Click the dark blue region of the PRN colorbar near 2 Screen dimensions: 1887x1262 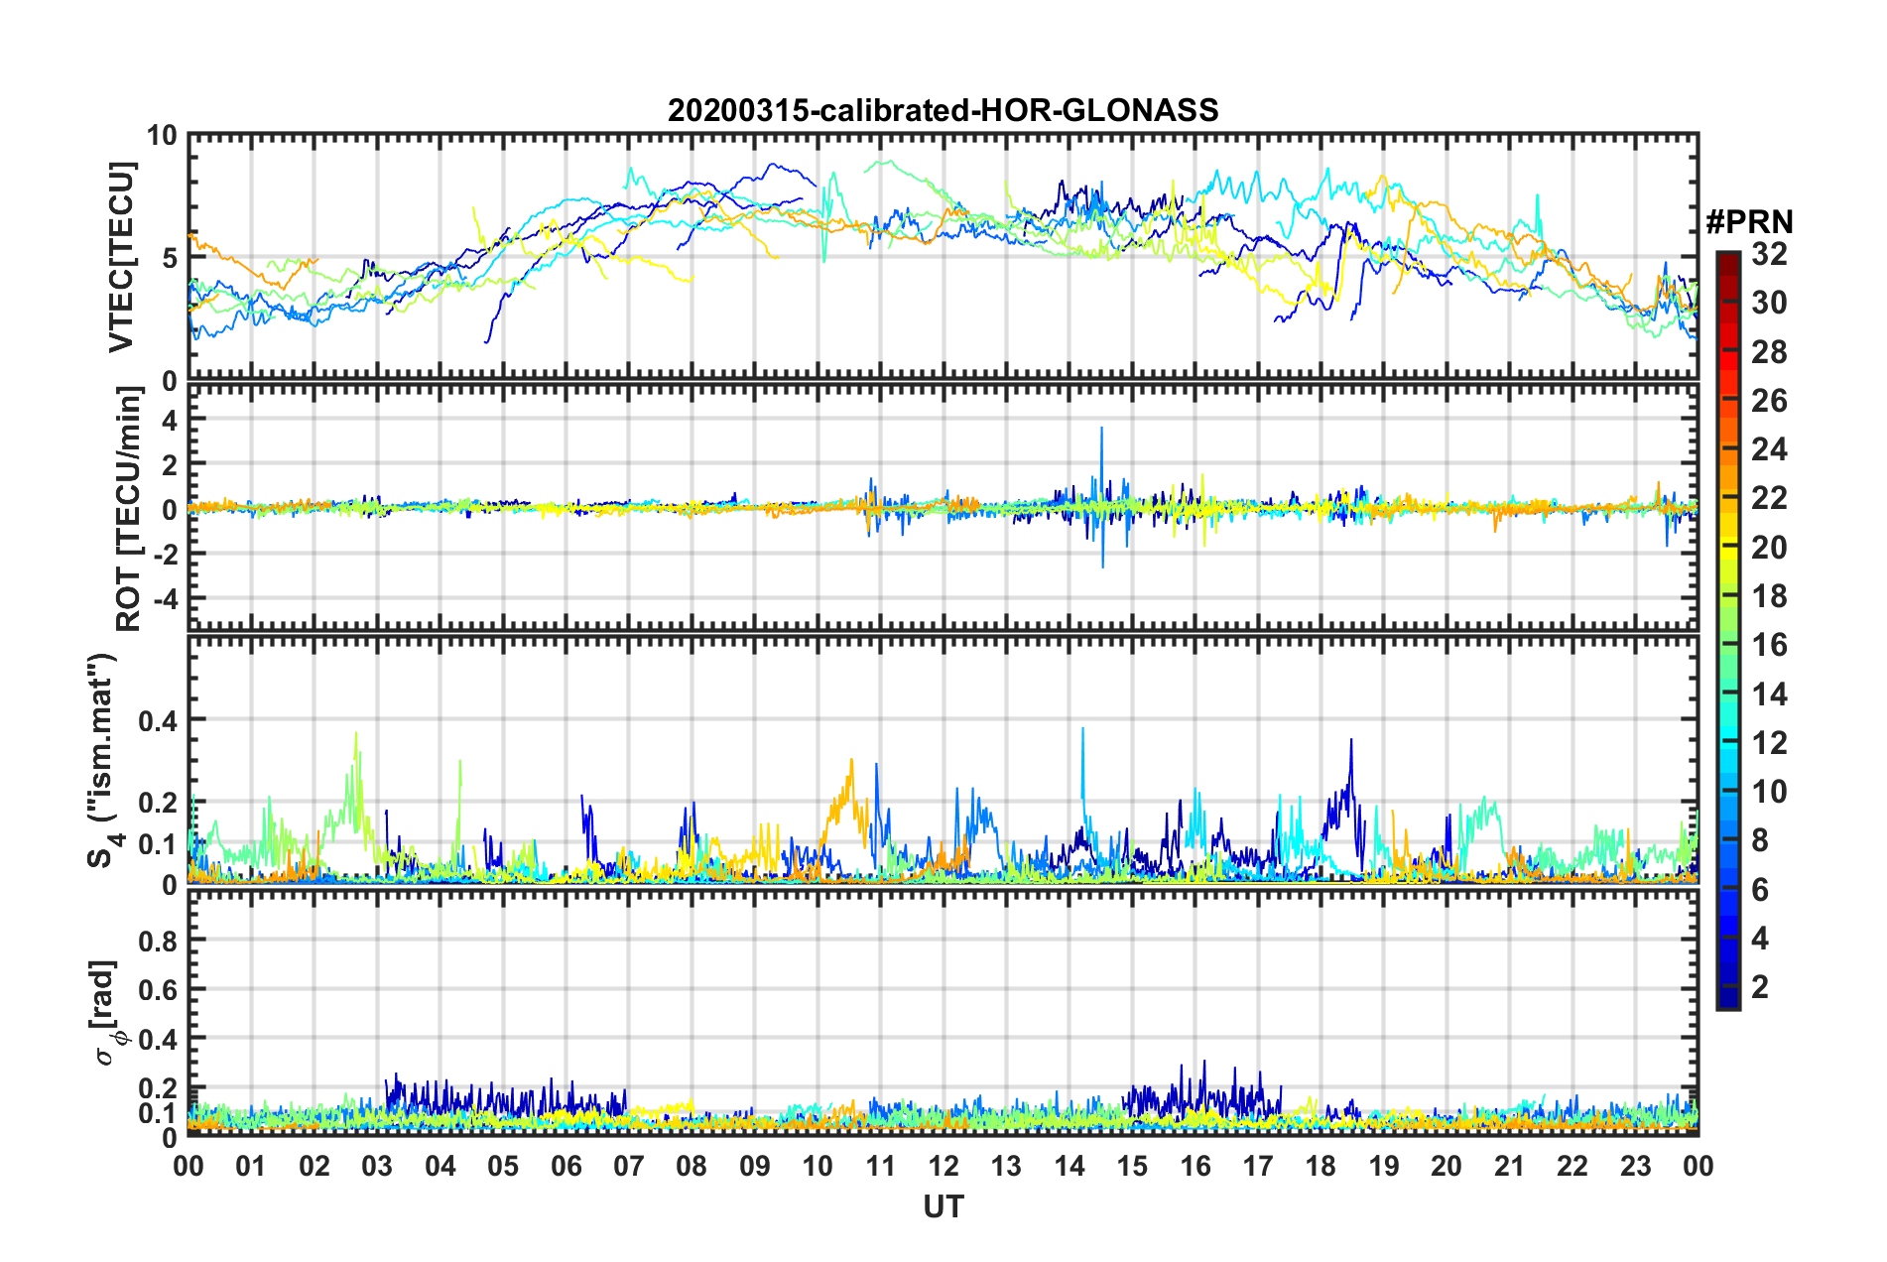pyautogui.click(x=1728, y=986)
